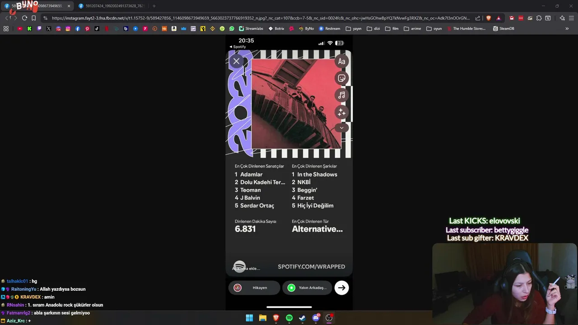Image resolution: width=578 pixels, height=325 pixels.
Task: Open Brave Shields lion icon
Action: tap(489, 18)
